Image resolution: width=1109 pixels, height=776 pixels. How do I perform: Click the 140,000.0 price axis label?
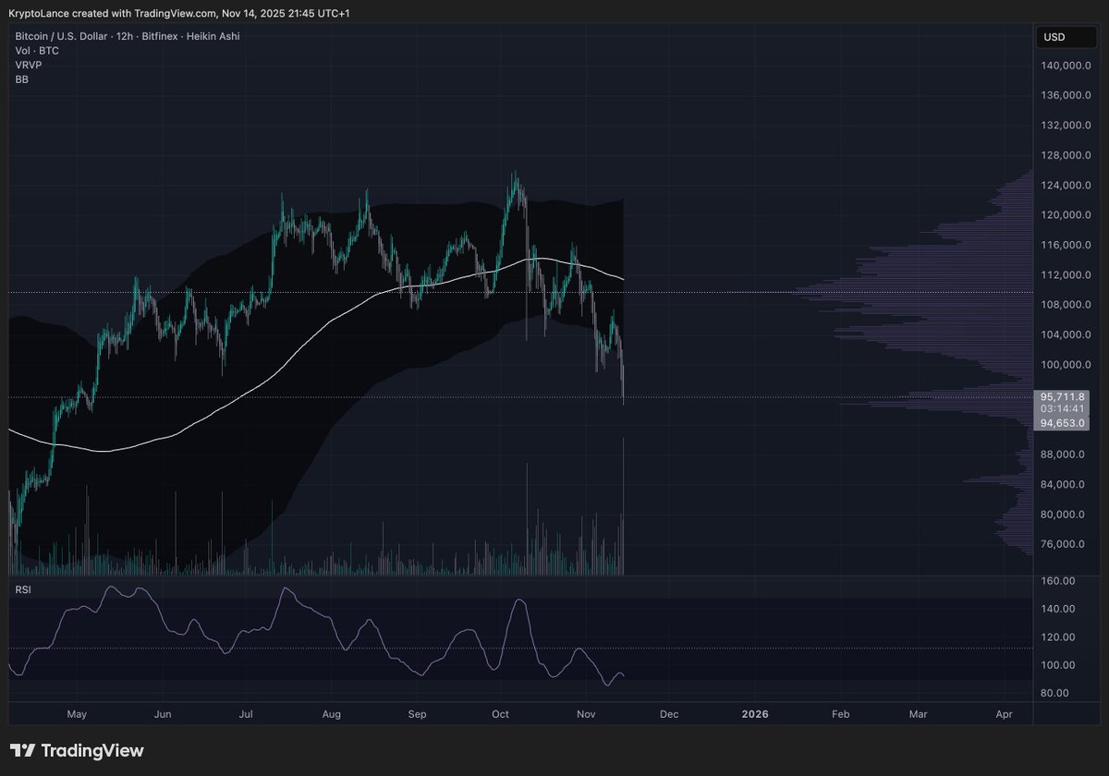coord(1066,66)
